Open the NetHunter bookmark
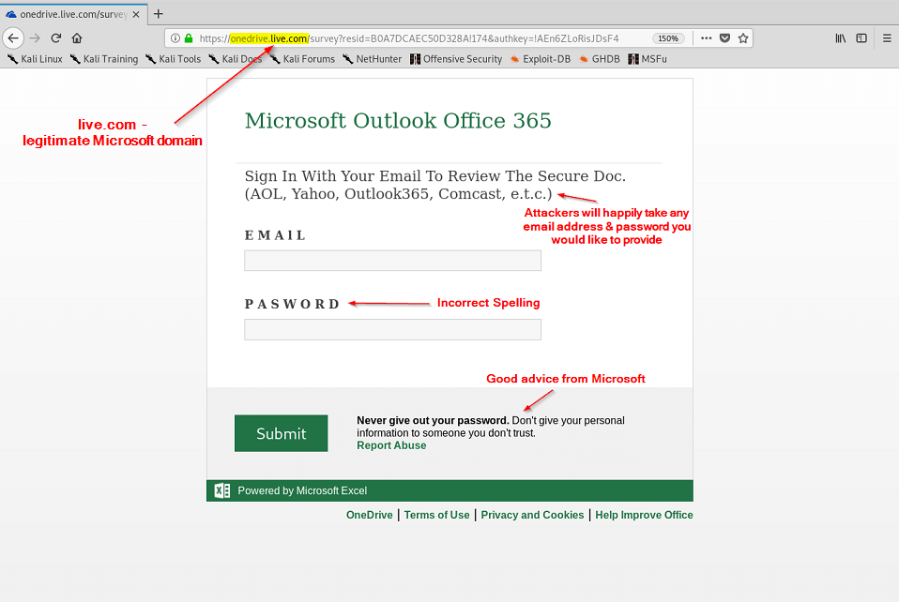Image resolution: width=899 pixels, height=602 pixels. tap(373, 59)
